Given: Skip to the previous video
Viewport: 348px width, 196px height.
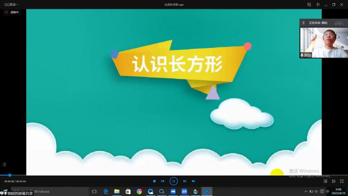Looking at the screenshot, I should tap(162, 181).
